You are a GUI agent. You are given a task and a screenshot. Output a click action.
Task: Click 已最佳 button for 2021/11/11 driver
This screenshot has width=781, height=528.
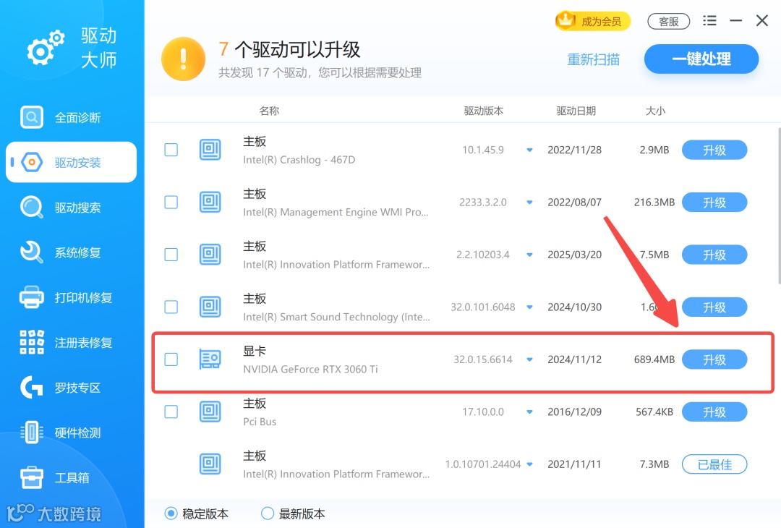[x=714, y=464]
